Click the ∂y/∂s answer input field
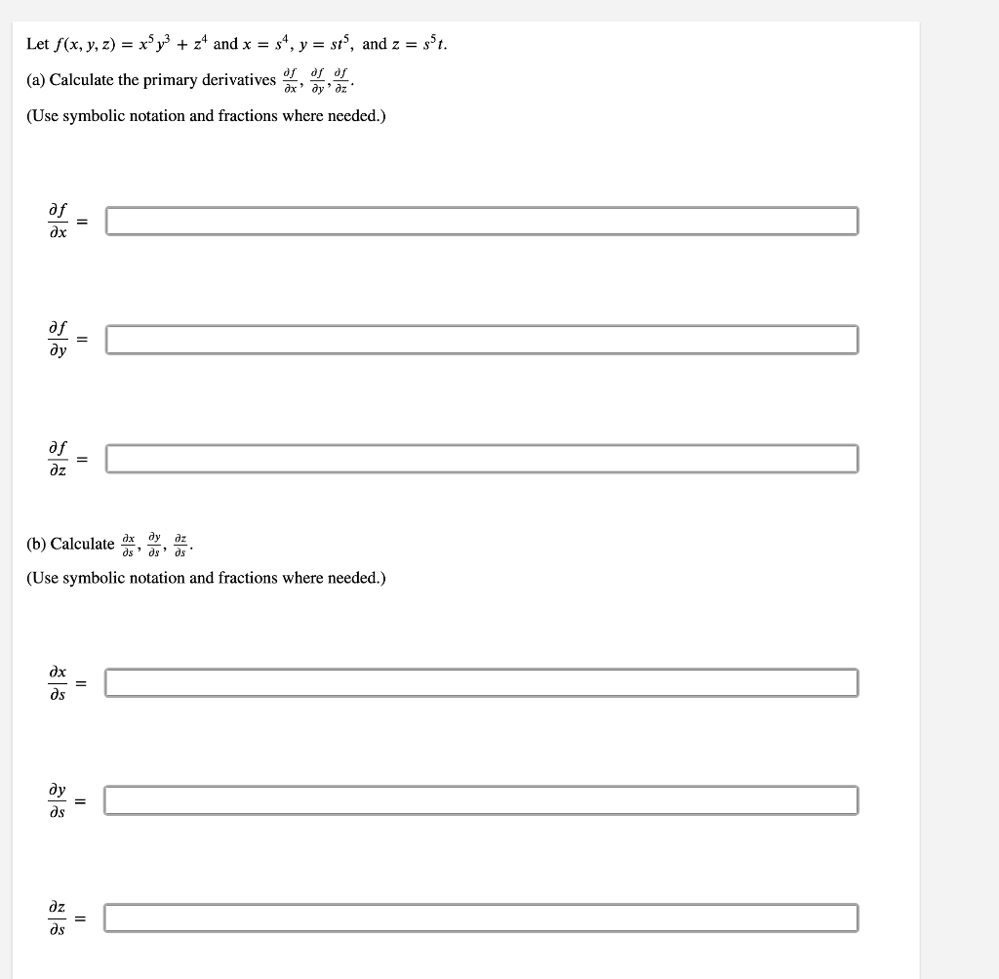 [x=483, y=799]
